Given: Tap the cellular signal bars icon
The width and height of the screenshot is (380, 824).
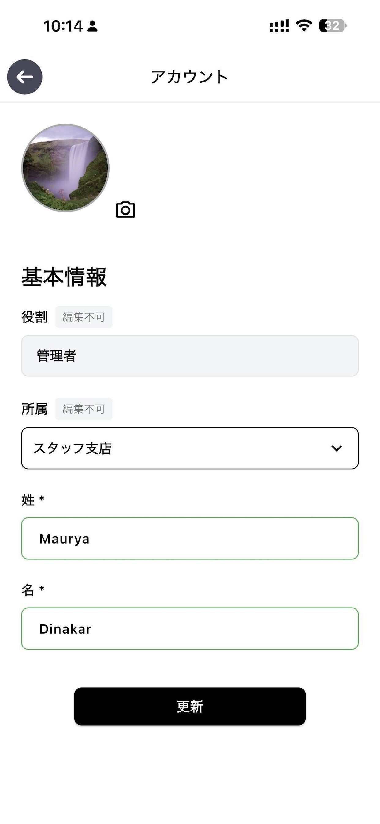Looking at the screenshot, I should click(x=279, y=25).
